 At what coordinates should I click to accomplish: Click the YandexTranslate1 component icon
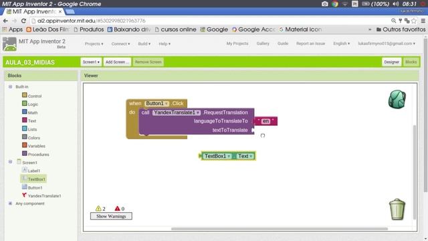click(25, 195)
